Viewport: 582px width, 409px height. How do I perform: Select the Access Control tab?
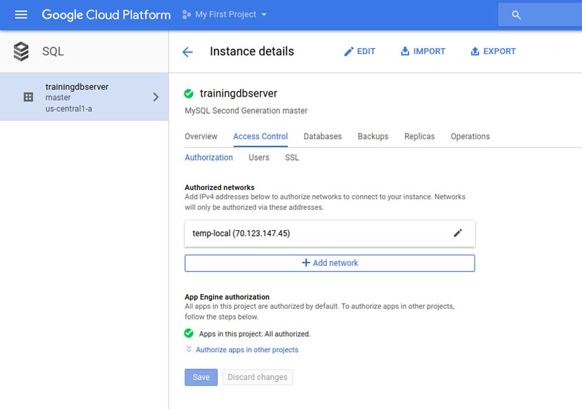[x=261, y=136]
